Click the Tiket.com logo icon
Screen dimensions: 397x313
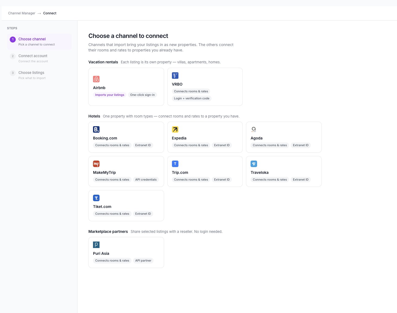96,198
